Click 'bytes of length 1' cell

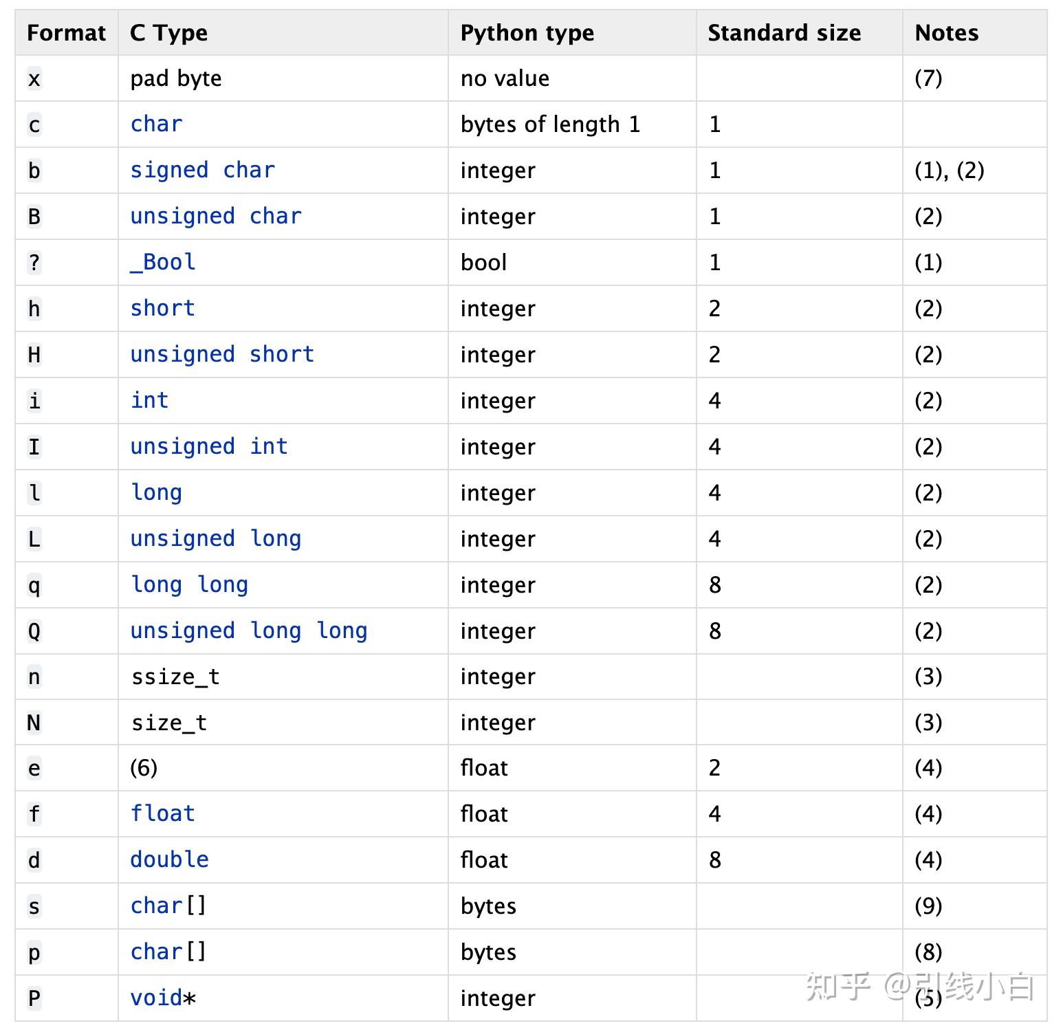(550, 124)
